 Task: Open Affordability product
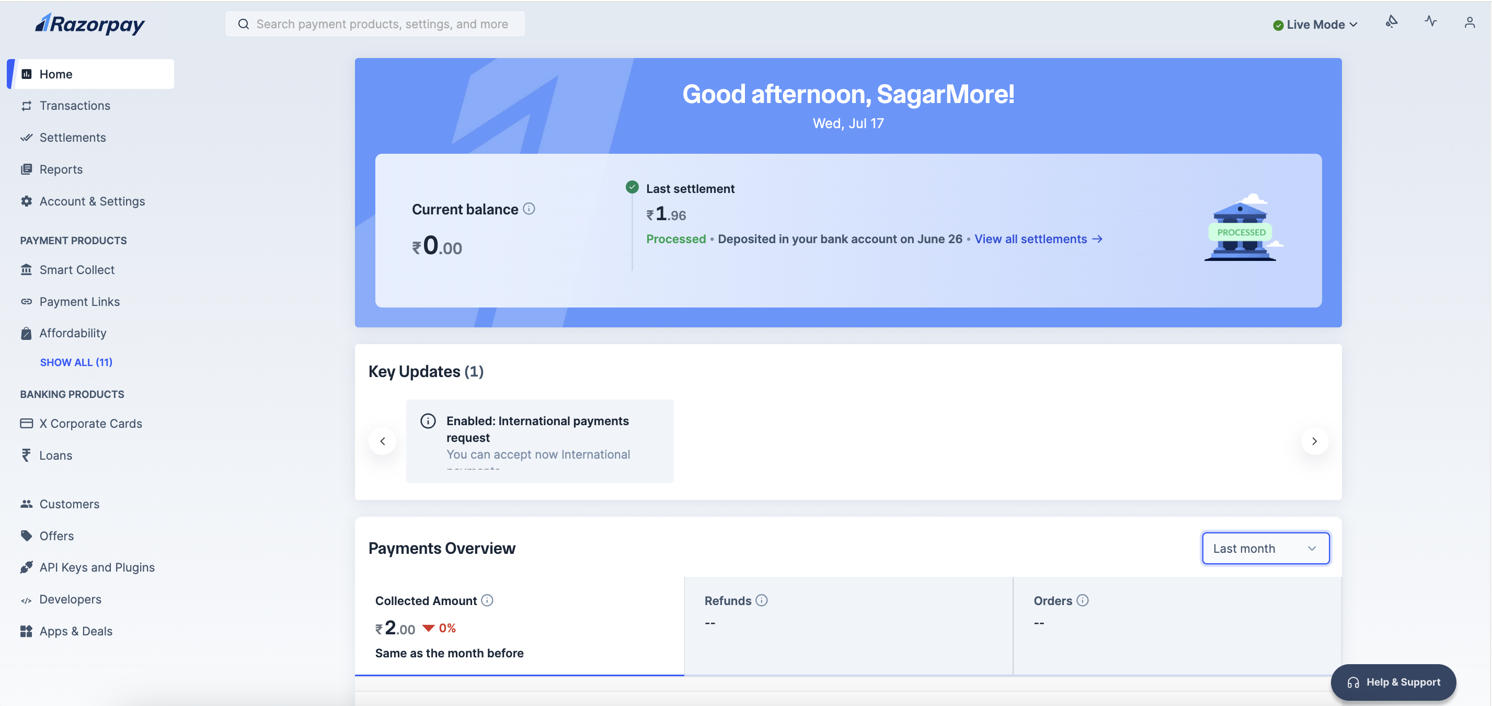72,334
